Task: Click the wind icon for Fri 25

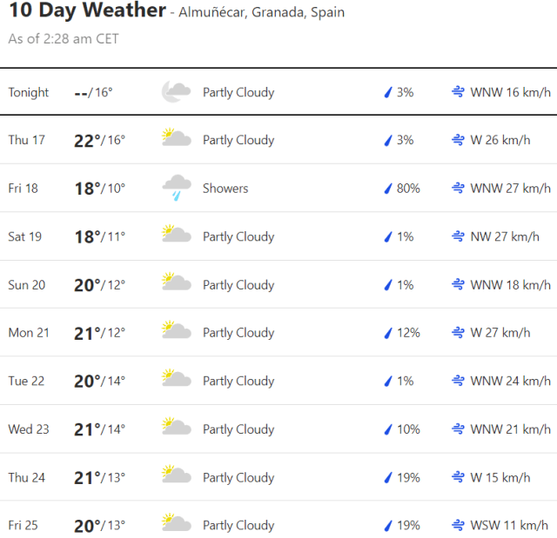Action: (x=458, y=525)
